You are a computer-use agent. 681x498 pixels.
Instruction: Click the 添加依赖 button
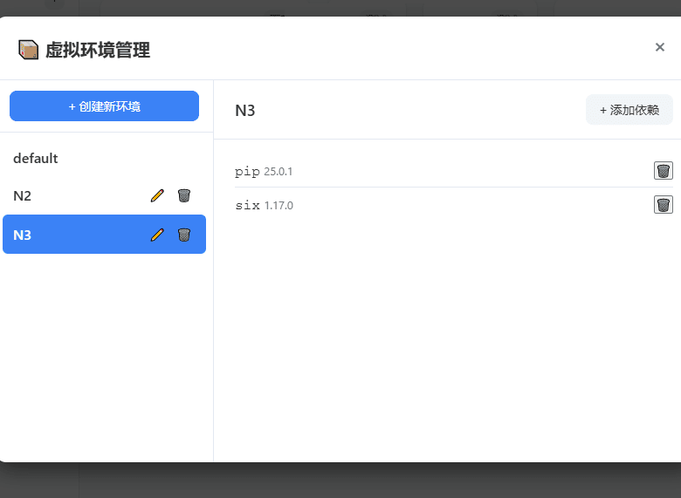point(629,110)
